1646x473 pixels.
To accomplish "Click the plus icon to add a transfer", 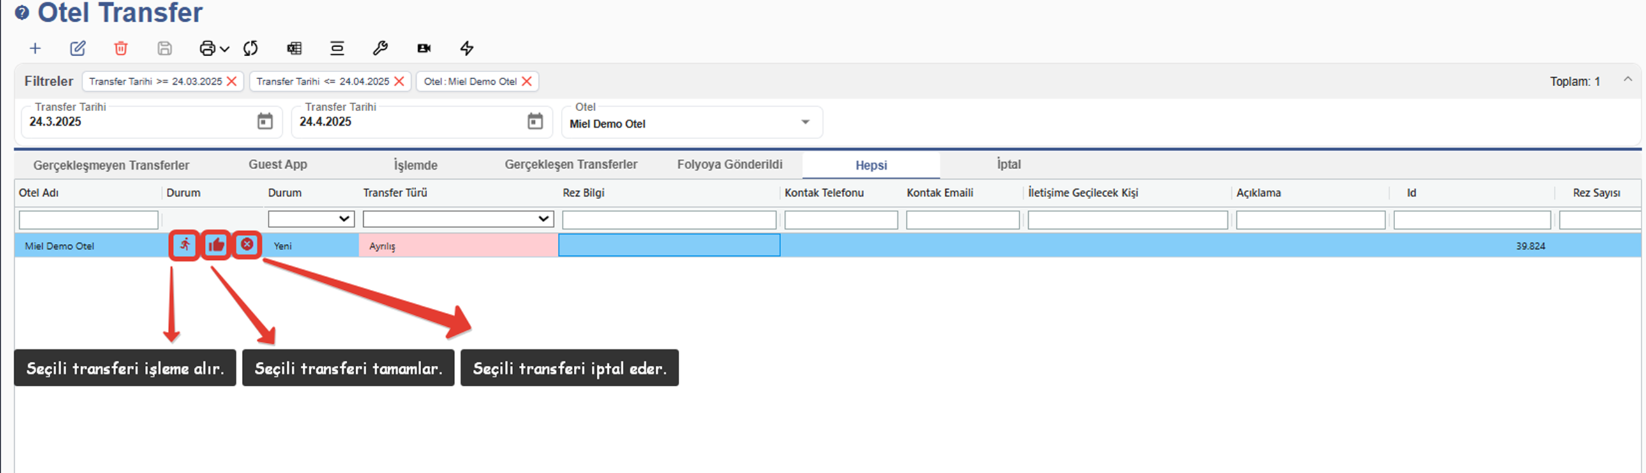I will (x=35, y=49).
